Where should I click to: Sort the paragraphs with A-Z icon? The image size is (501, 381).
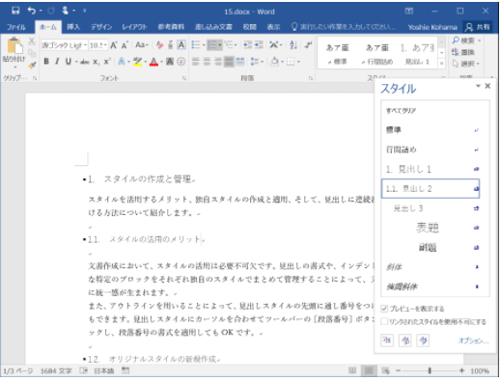pos(293,45)
